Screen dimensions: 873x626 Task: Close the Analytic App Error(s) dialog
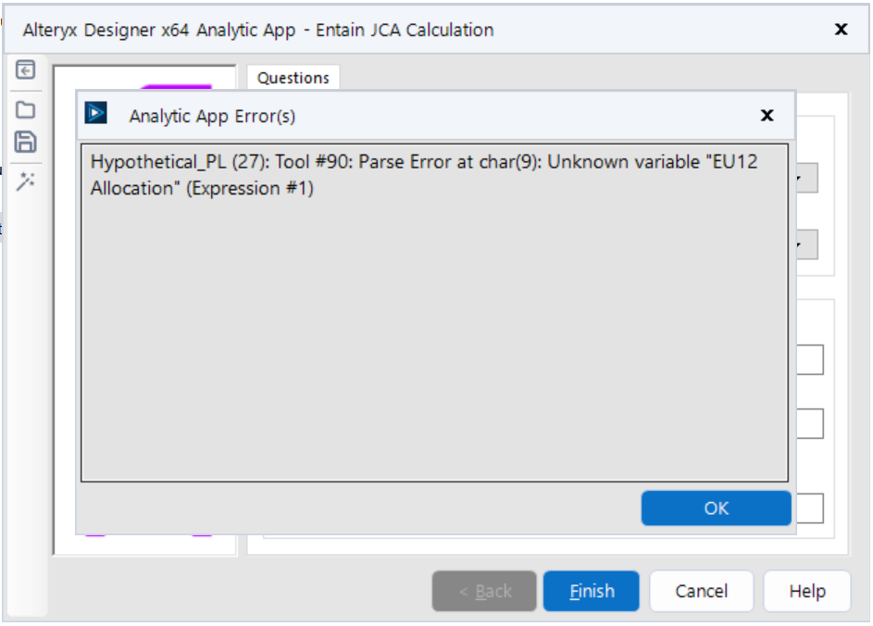tap(767, 115)
